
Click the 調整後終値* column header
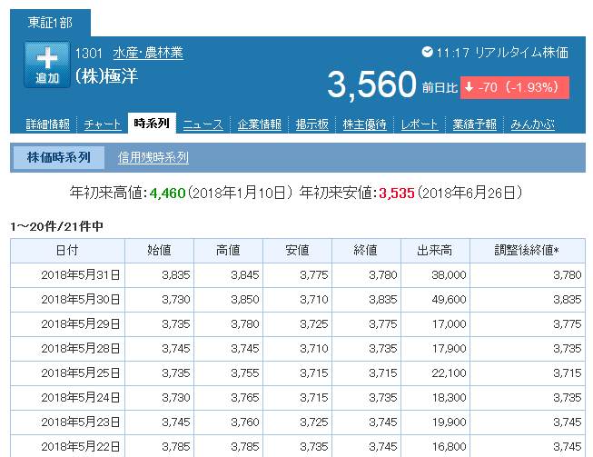tap(528, 251)
